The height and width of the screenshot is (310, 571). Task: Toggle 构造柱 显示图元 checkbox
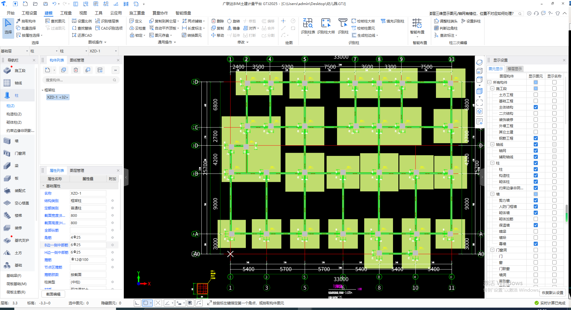pos(536,175)
